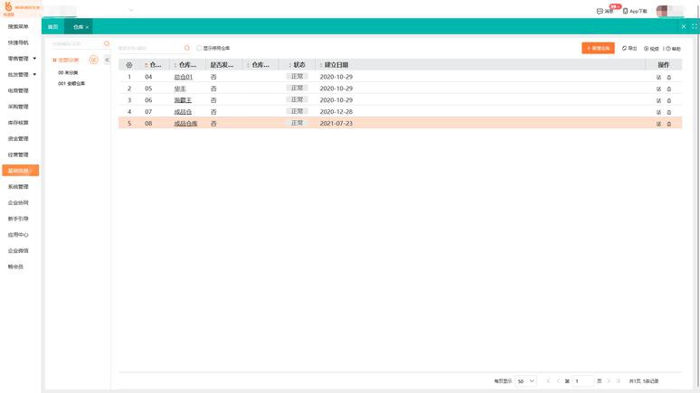Viewport: 700px width, 393px height.
Task: Click the warehouse search magnifier icon
Action: click(x=186, y=48)
